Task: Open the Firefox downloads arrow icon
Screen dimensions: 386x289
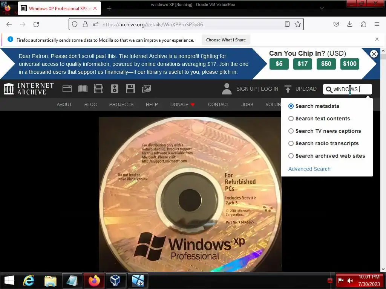Action: [349, 24]
